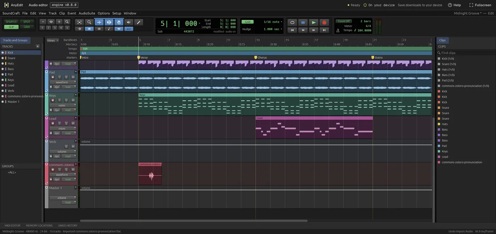The image size is (496, 234).
Task: Toggle the green Grid mode indicator
Action: [x=247, y=22]
